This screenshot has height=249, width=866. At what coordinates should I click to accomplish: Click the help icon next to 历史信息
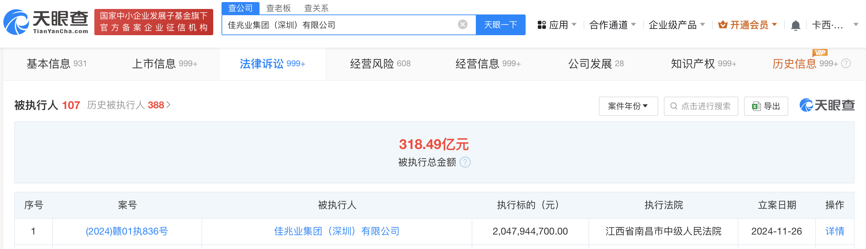pyautogui.click(x=846, y=63)
